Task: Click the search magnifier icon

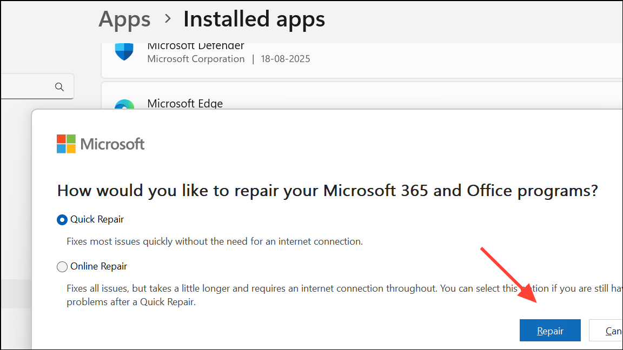Action: tap(59, 87)
